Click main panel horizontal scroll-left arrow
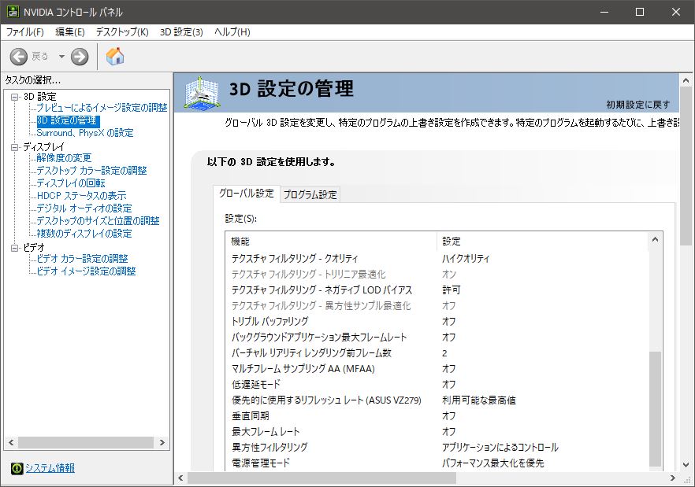 [x=180, y=478]
